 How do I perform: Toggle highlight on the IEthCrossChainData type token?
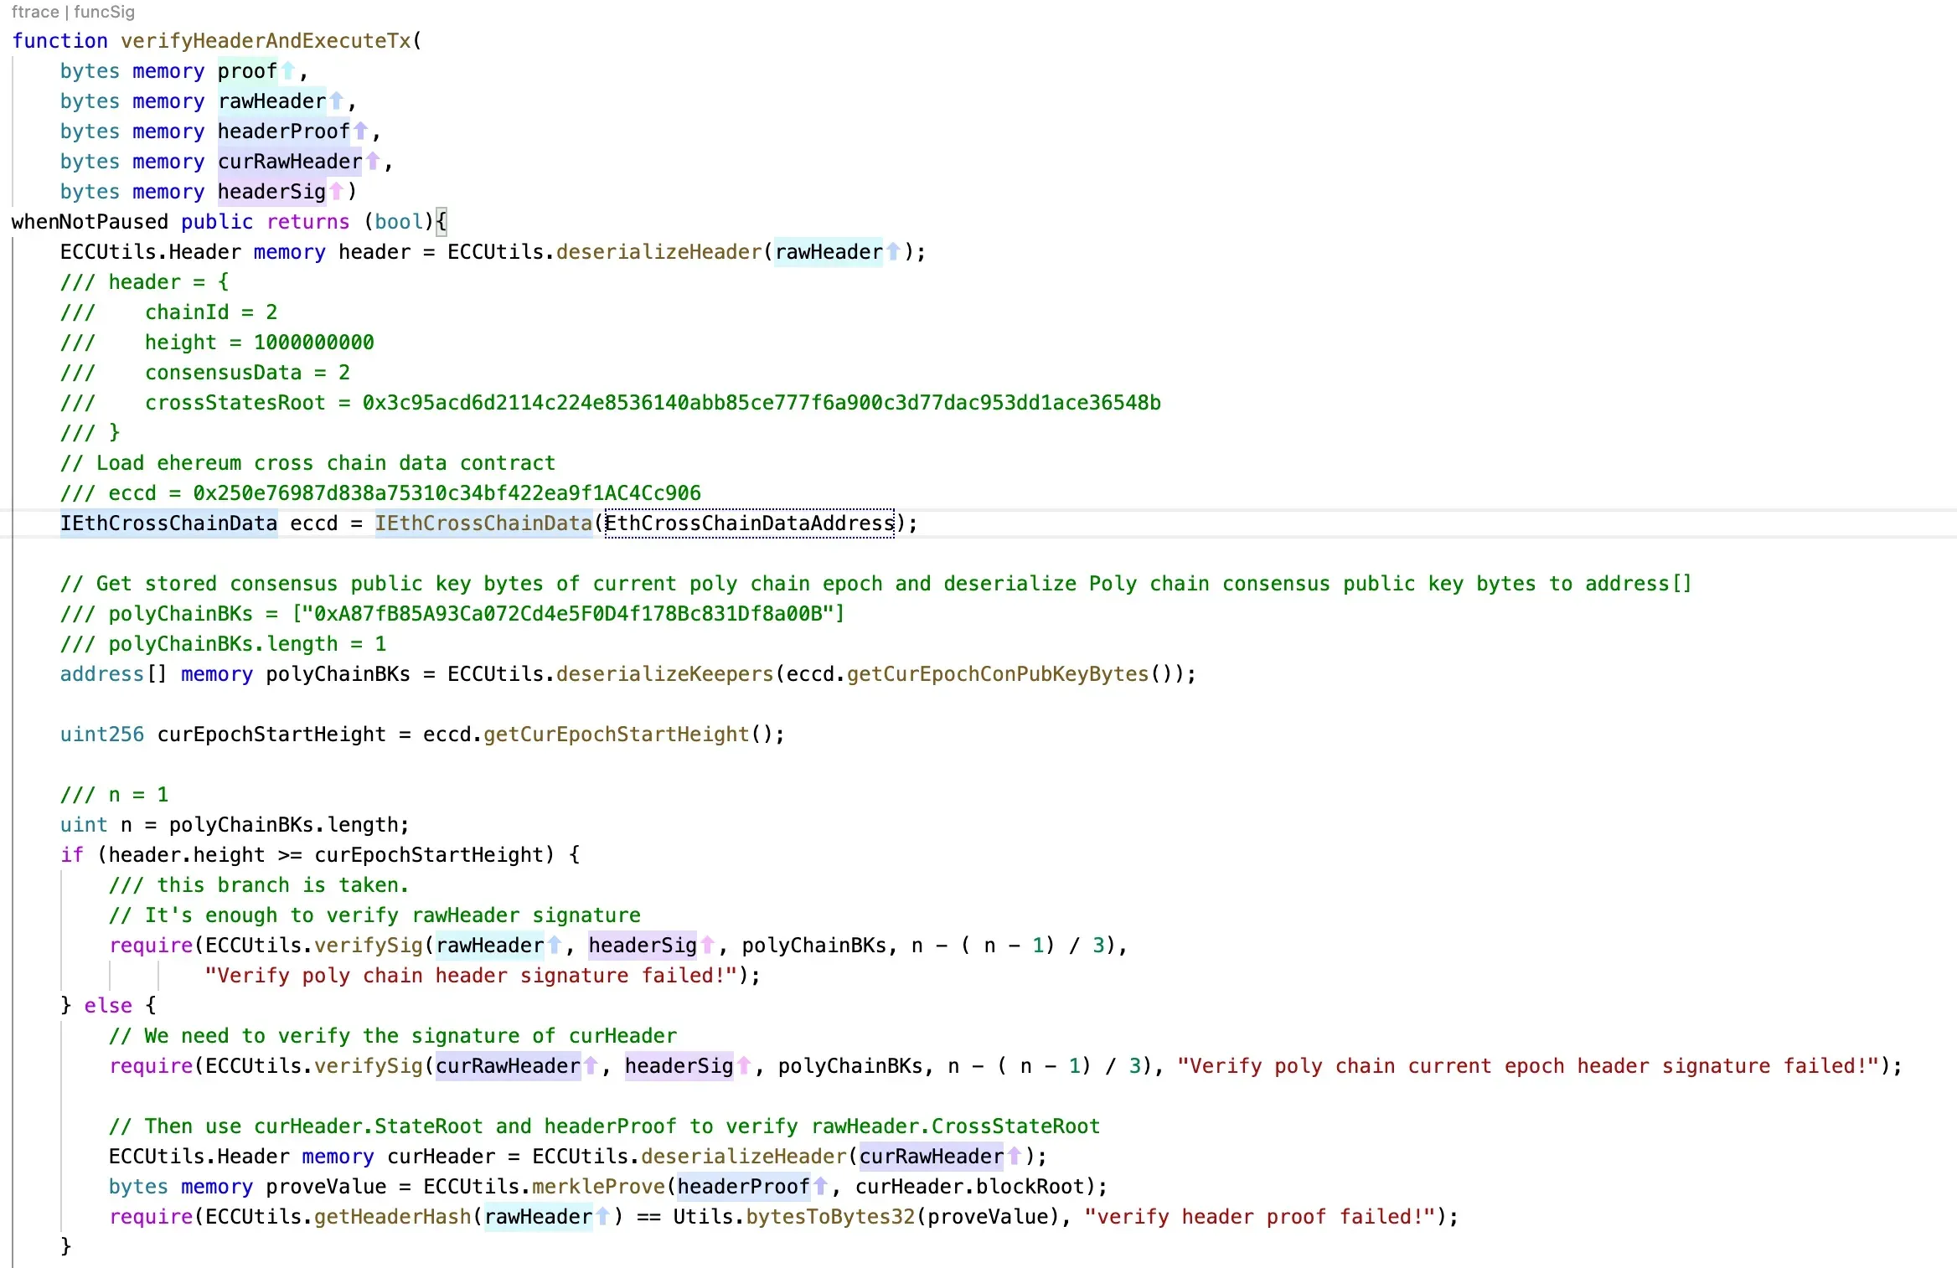[168, 523]
